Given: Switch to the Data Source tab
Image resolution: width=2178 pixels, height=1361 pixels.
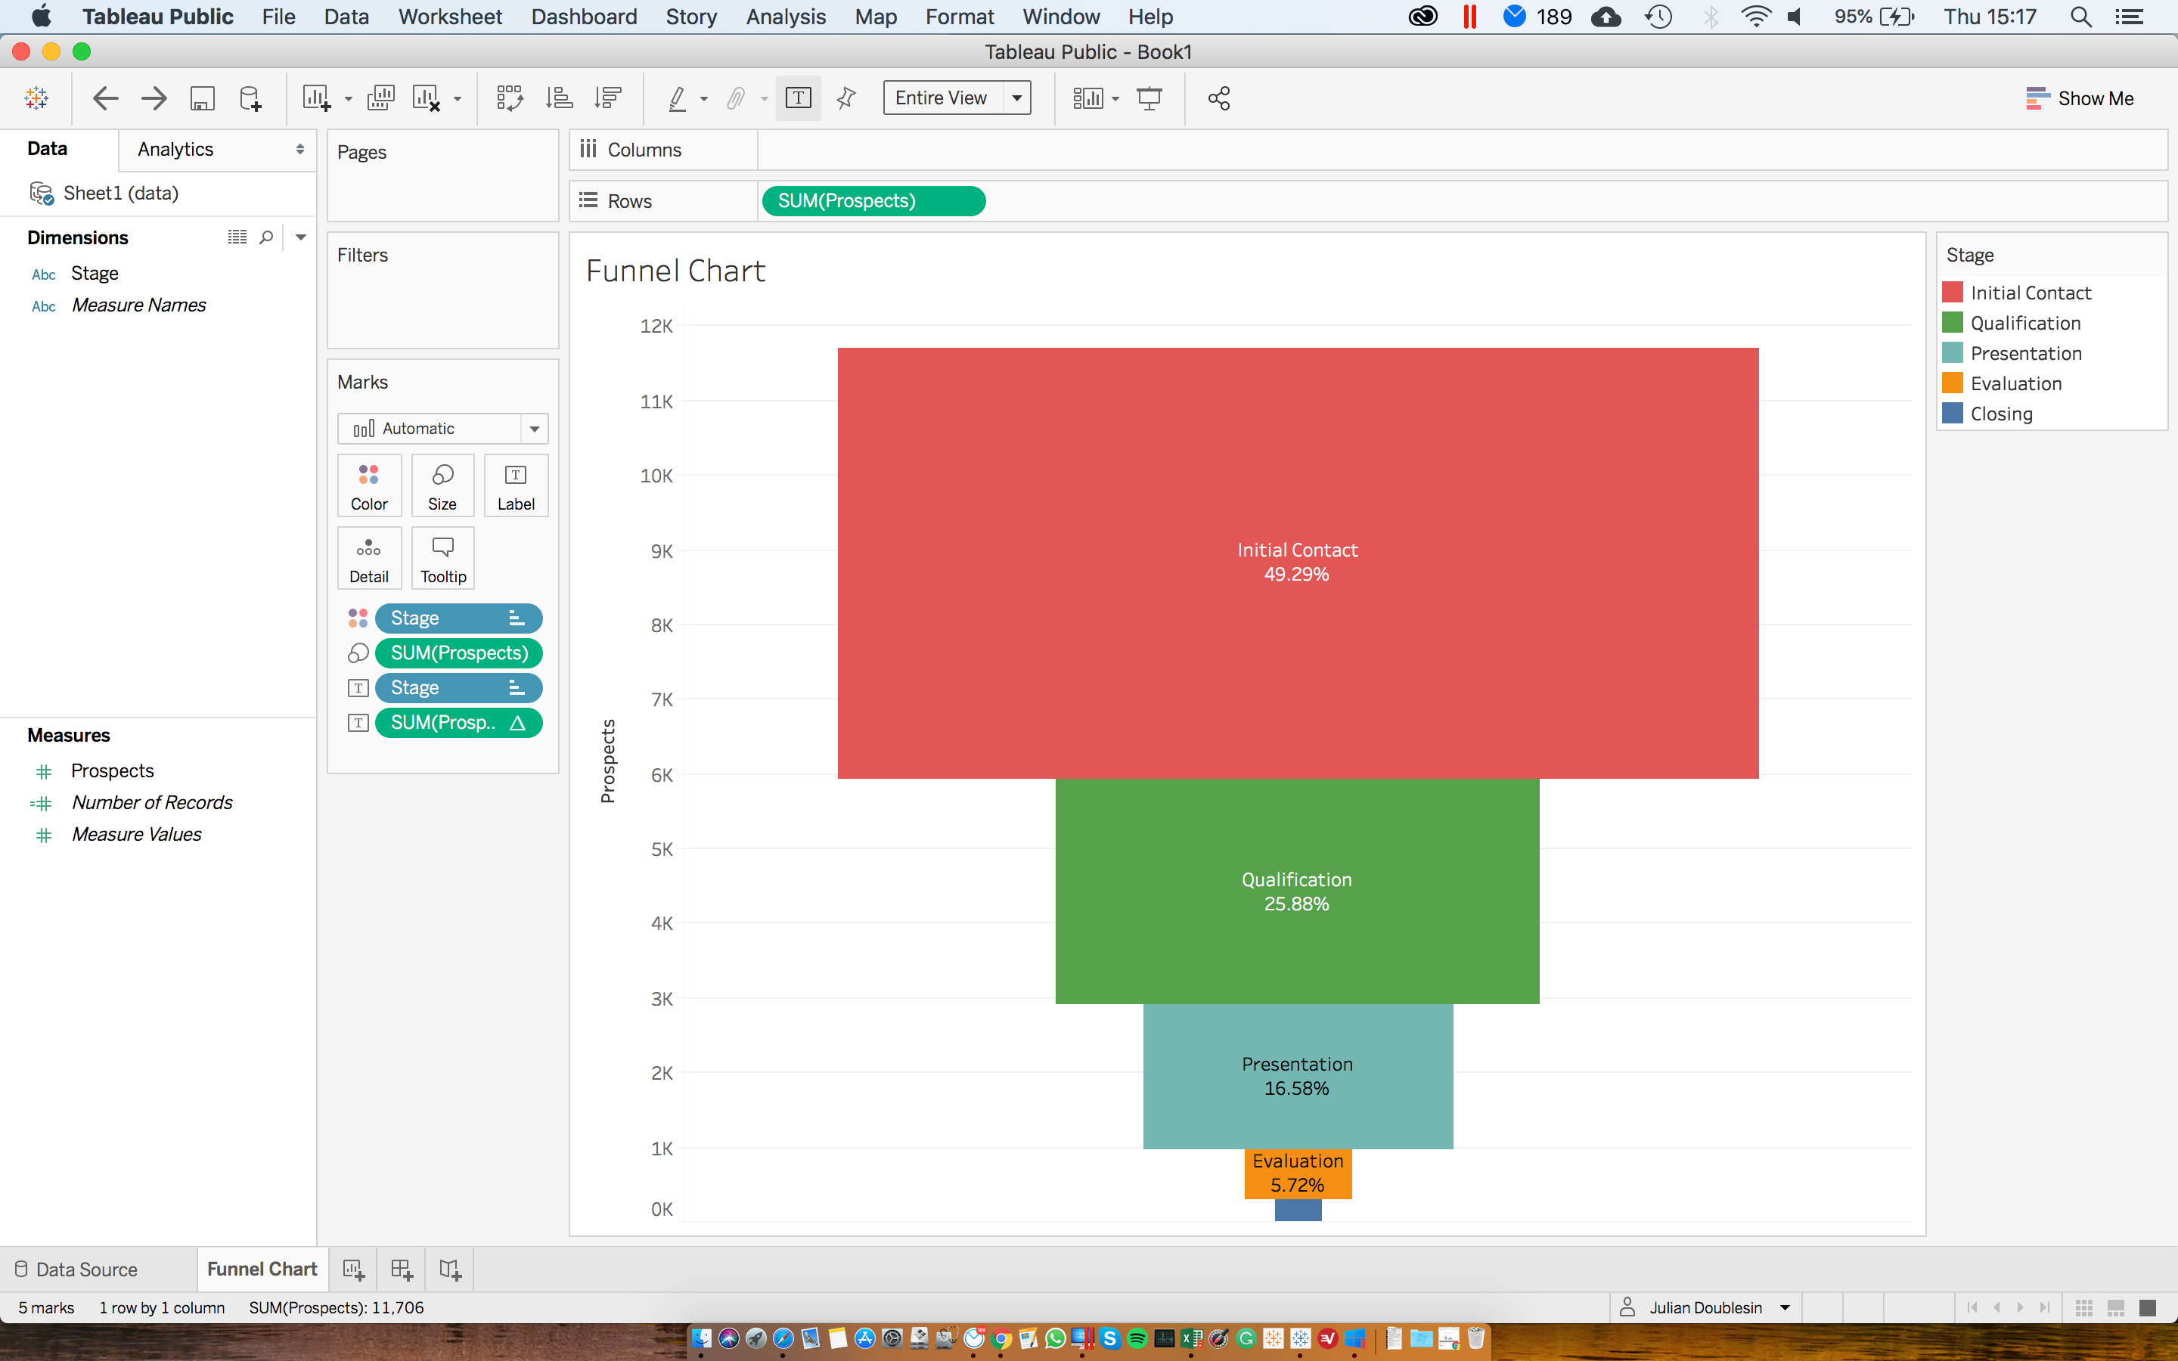Looking at the screenshot, I should (x=87, y=1268).
